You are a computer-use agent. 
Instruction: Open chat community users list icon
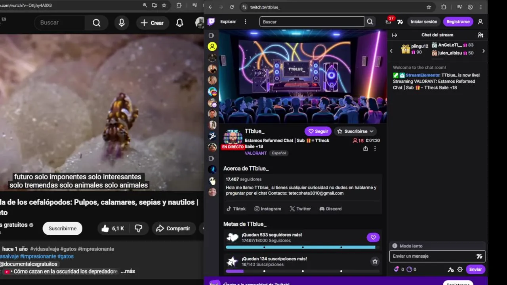[x=480, y=35]
